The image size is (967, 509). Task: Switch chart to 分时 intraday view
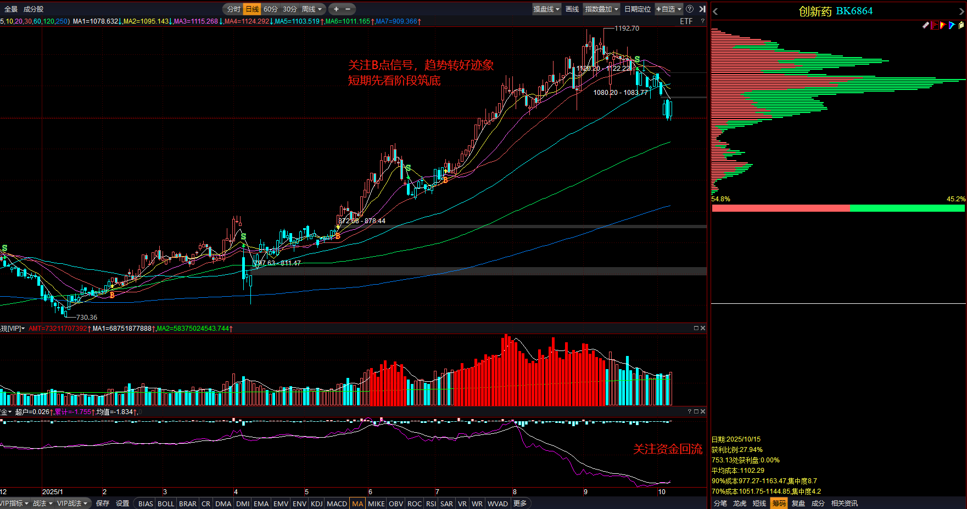pyautogui.click(x=233, y=9)
